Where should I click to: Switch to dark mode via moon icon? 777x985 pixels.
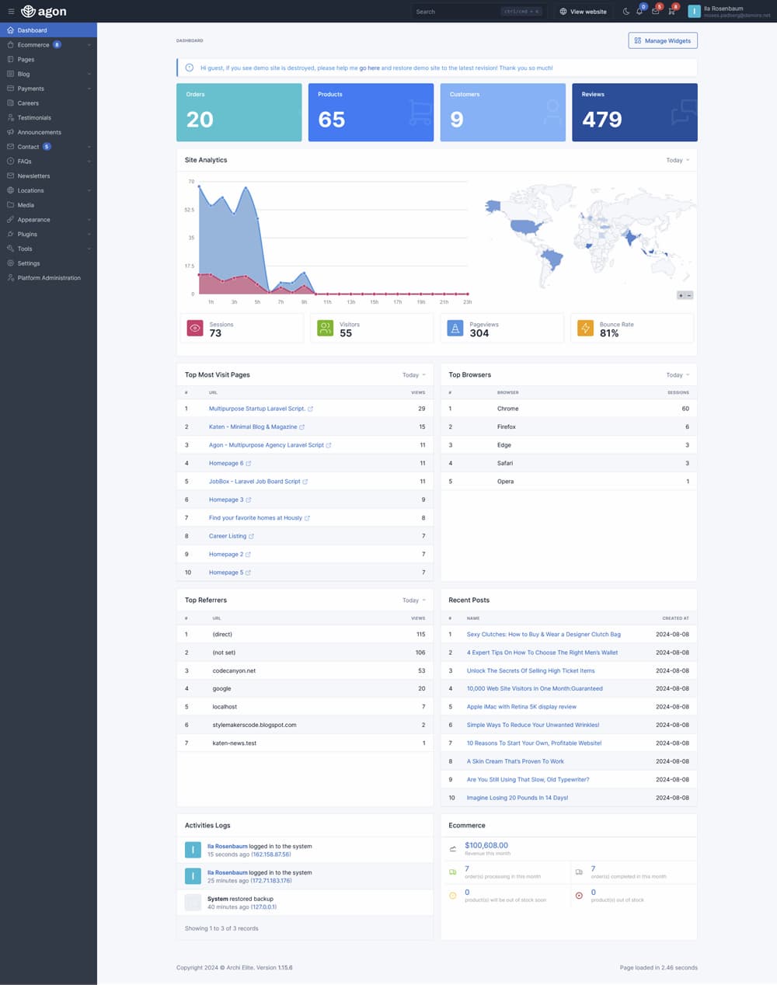pos(626,12)
